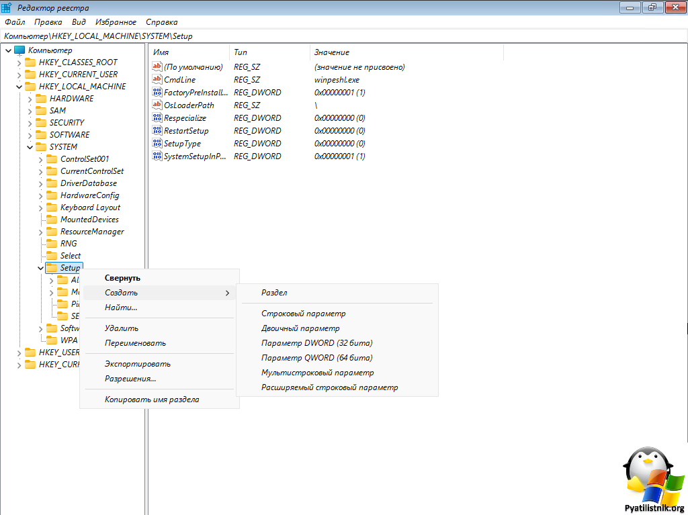Viewport: 688px width, 515px height.
Task: Choose Строковый параметр in the submenu
Action: 303,314
